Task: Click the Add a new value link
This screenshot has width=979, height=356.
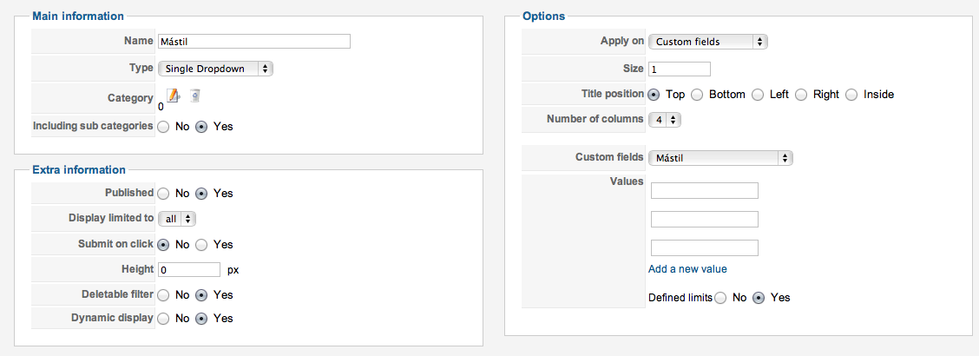Action: [x=687, y=269]
